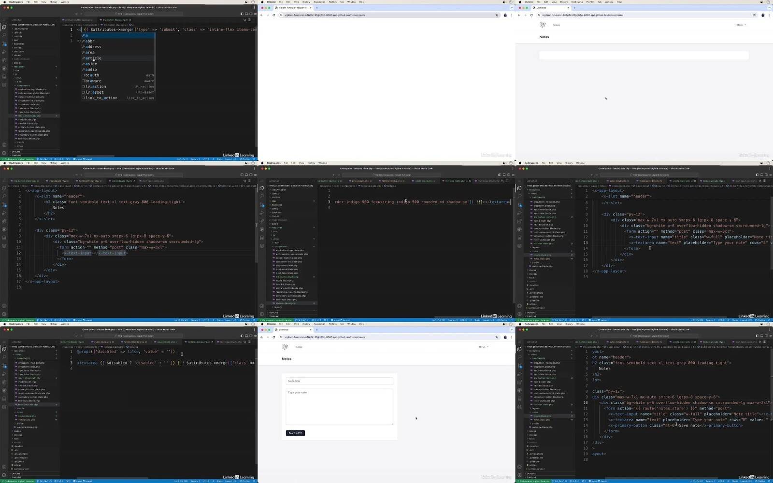Toggle the bottom panel in the middle-right VS Code title bar
This screenshot has height=483, width=773.
tap(762, 175)
